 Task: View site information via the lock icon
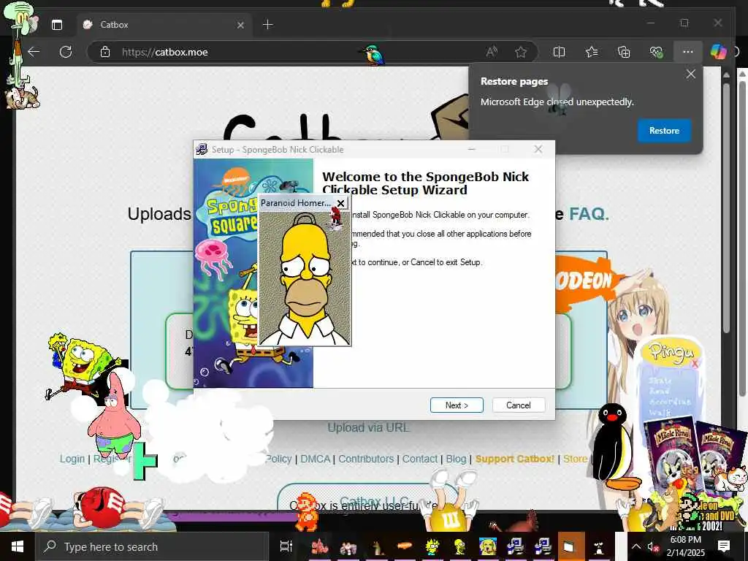(105, 52)
